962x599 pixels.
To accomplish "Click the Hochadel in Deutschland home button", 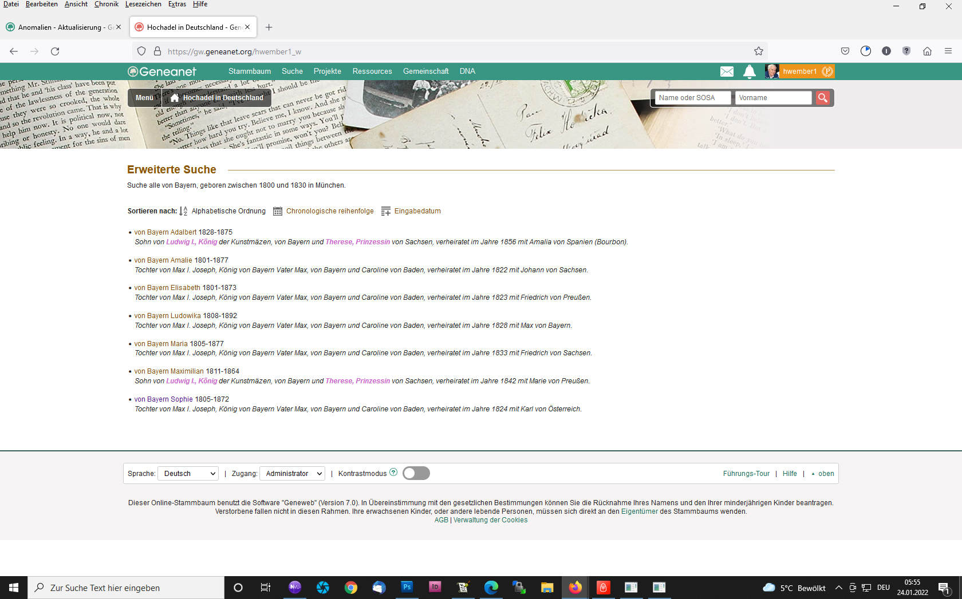I will pyautogui.click(x=217, y=98).
